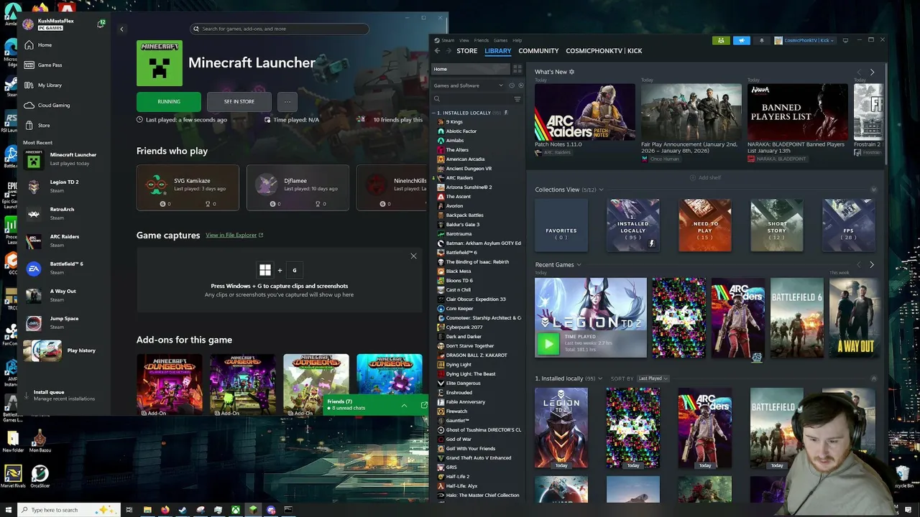Click Xbox notifications bell icon
The height and width of the screenshot is (517, 920).
101,24
